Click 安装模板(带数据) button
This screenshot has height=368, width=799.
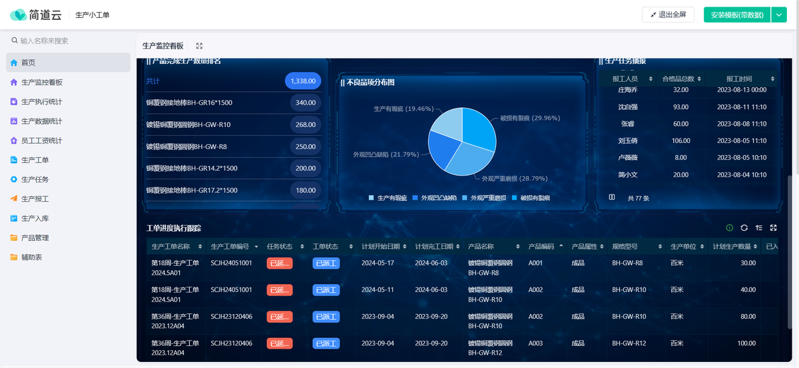tap(736, 15)
